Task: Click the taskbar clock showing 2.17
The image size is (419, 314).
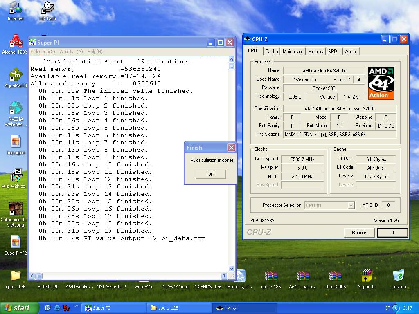Action: pos(408,308)
